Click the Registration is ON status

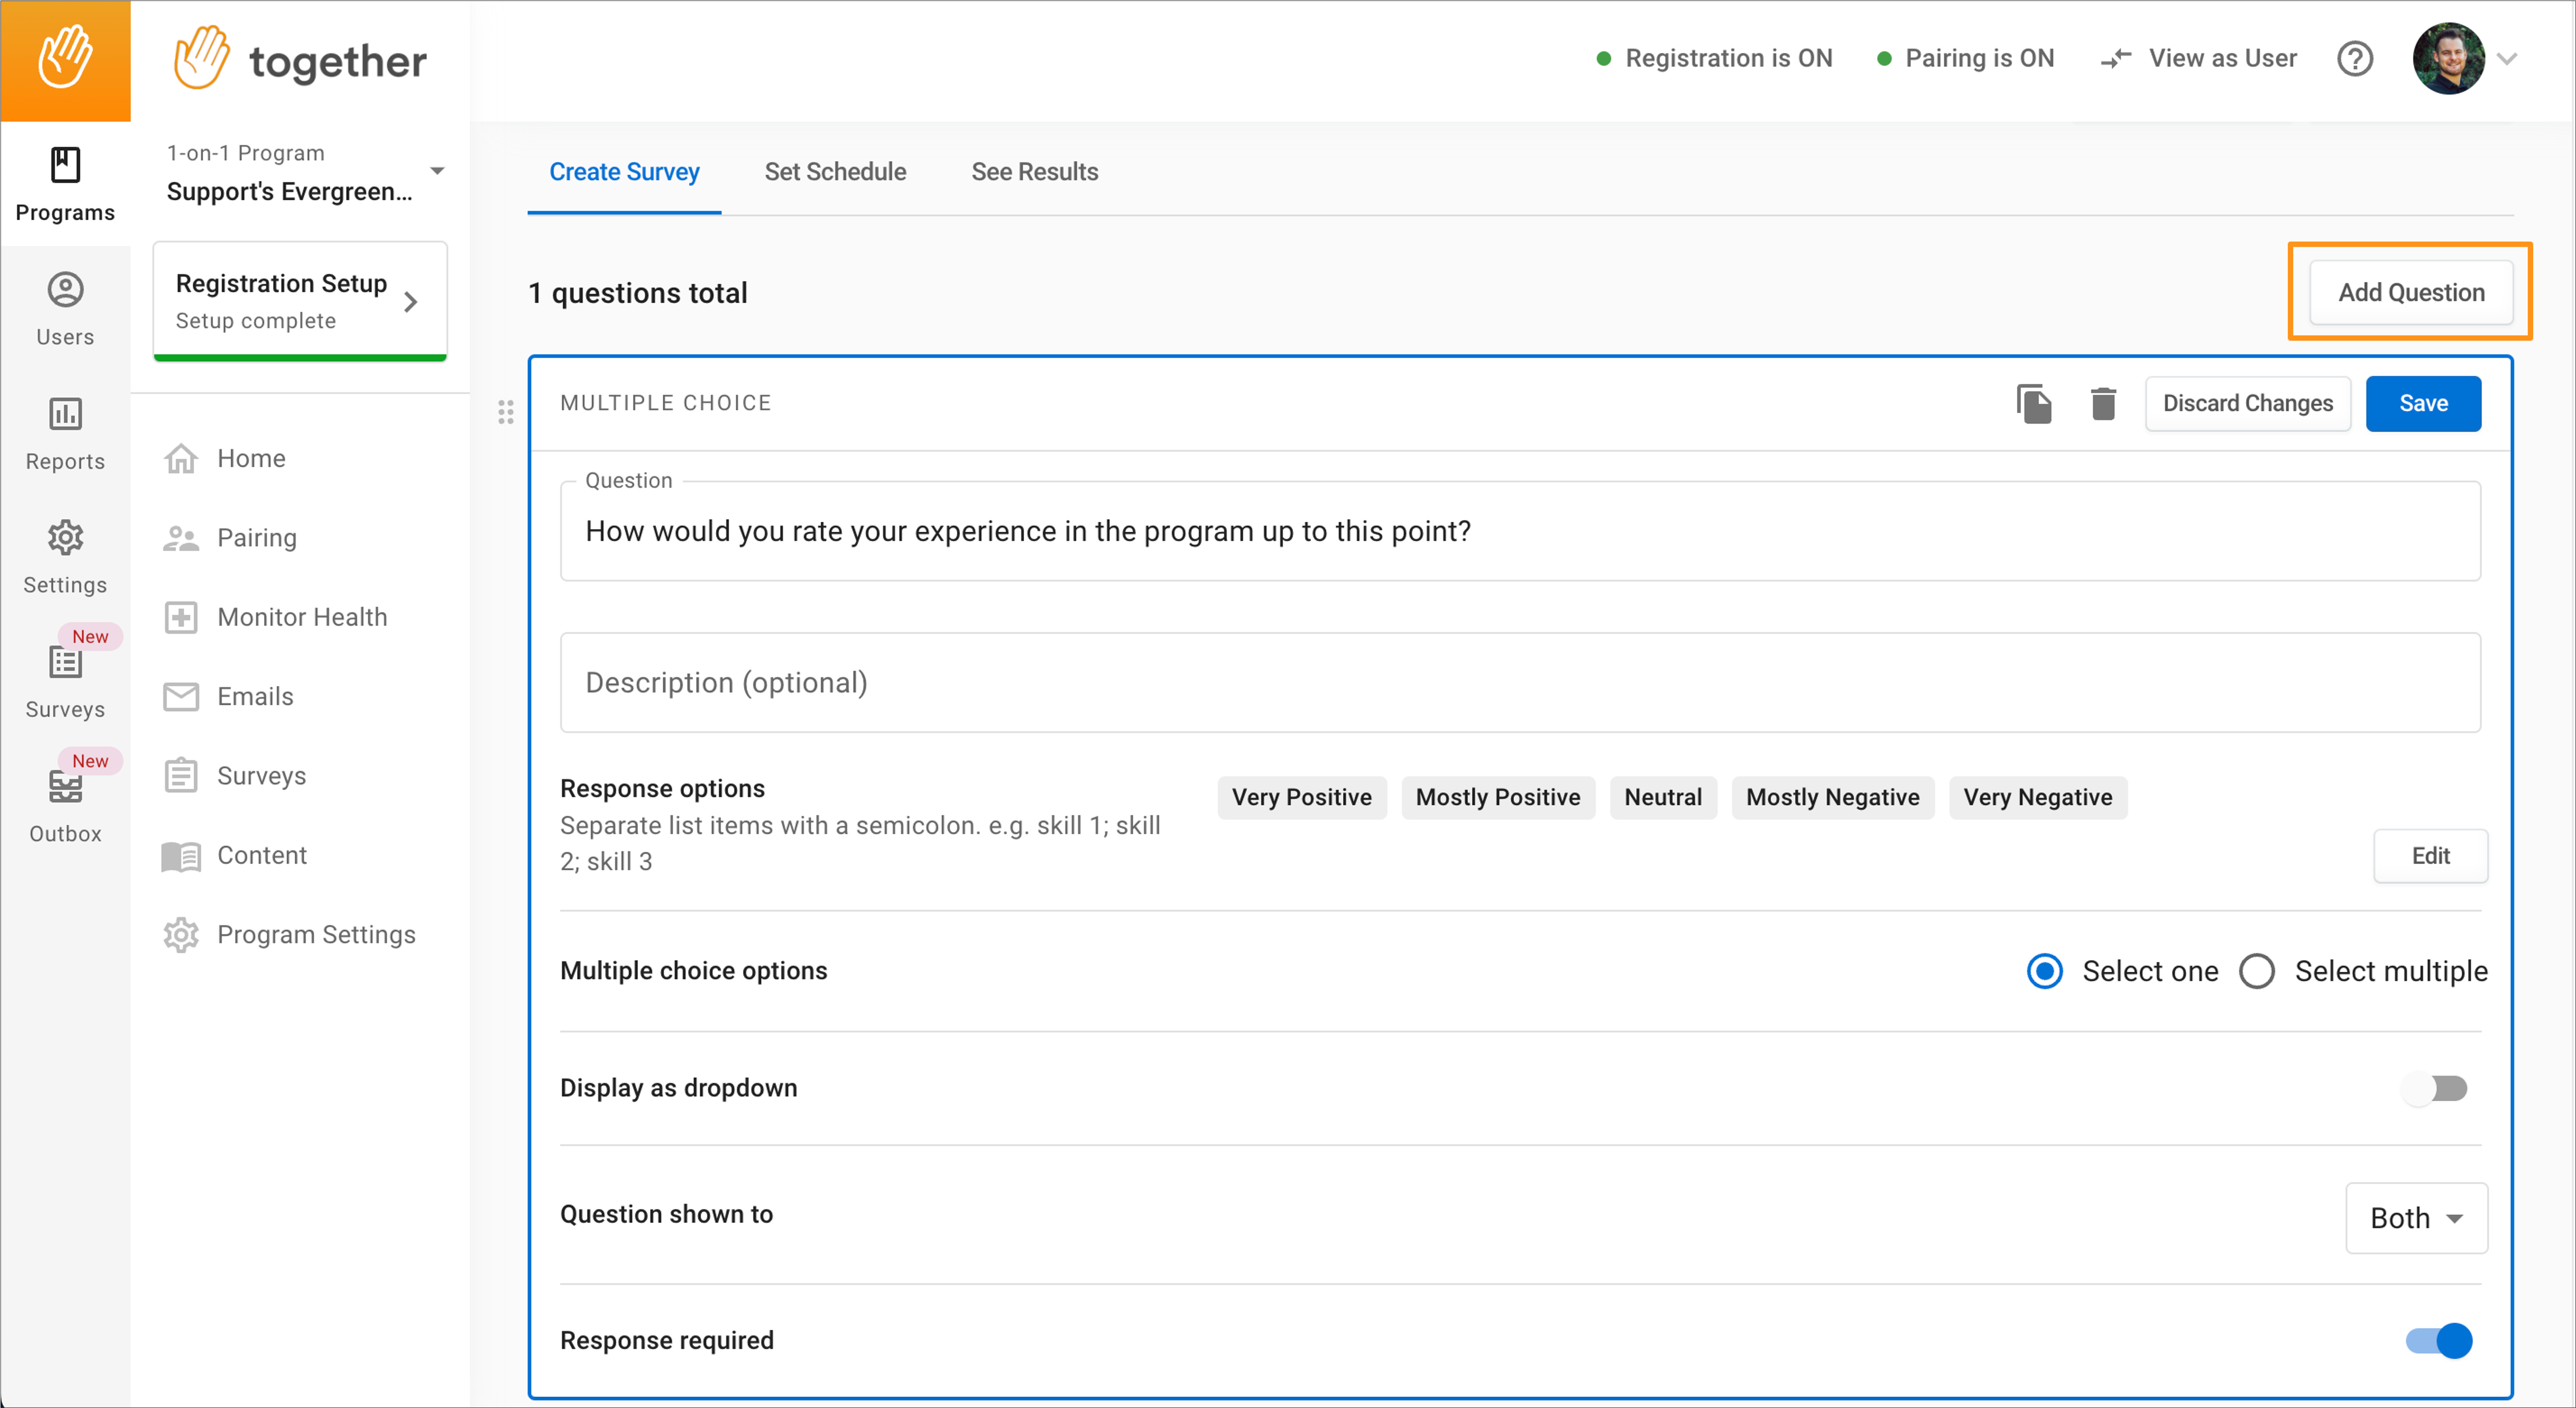[x=1715, y=58]
